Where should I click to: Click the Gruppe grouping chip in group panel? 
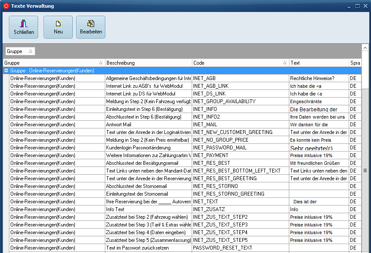point(20,51)
